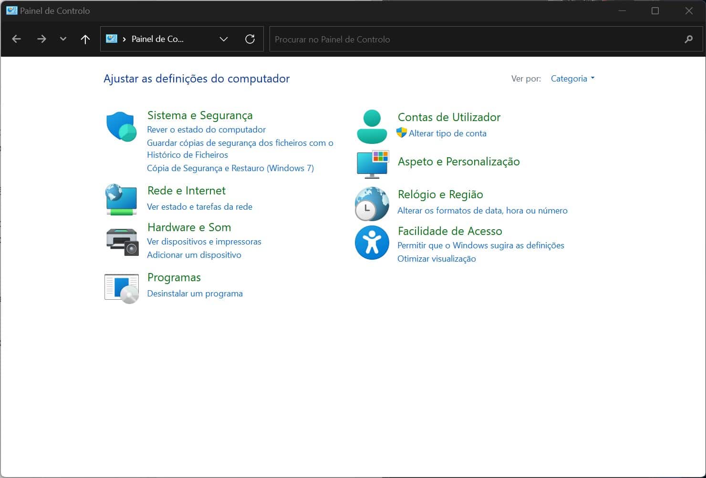Go up one folder level

tap(85, 39)
